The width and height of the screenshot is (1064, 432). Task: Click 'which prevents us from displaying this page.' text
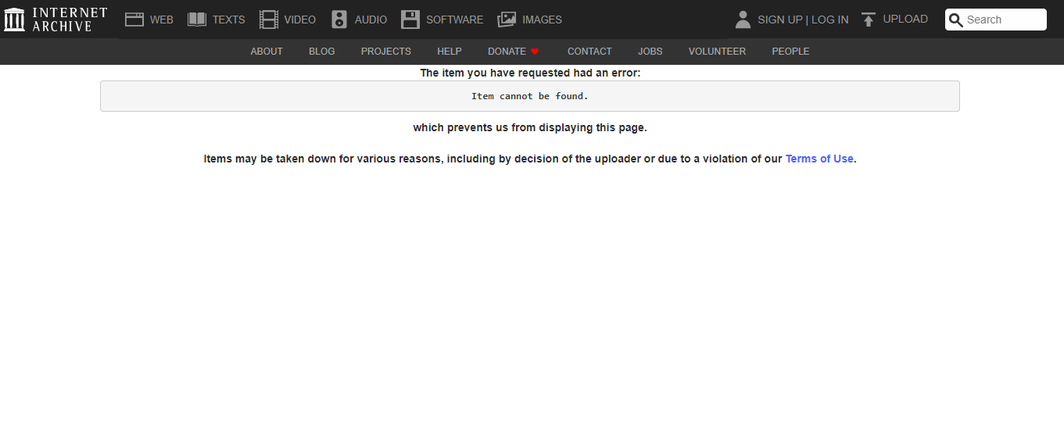[x=530, y=127]
